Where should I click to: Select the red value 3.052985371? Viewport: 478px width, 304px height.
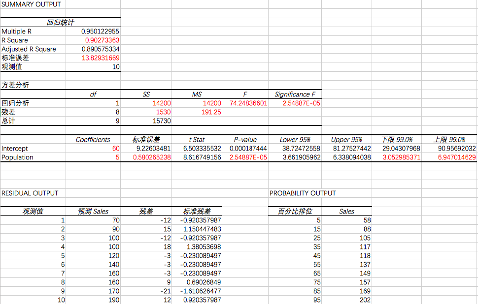[402, 157]
